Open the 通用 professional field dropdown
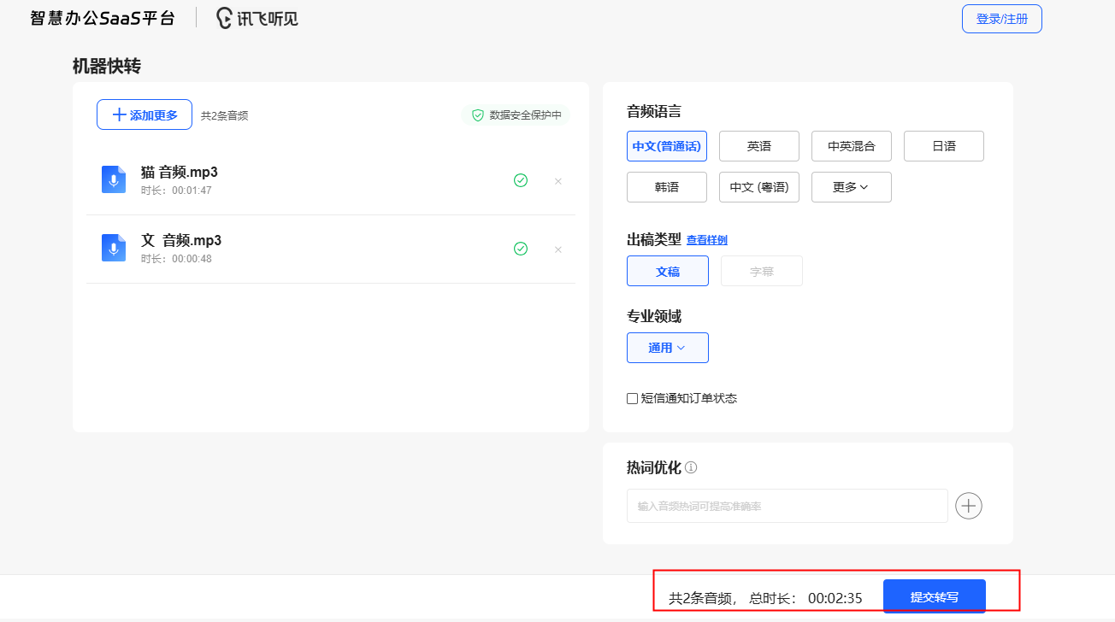Image resolution: width=1115 pixels, height=622 pixels. pos(668,348)
